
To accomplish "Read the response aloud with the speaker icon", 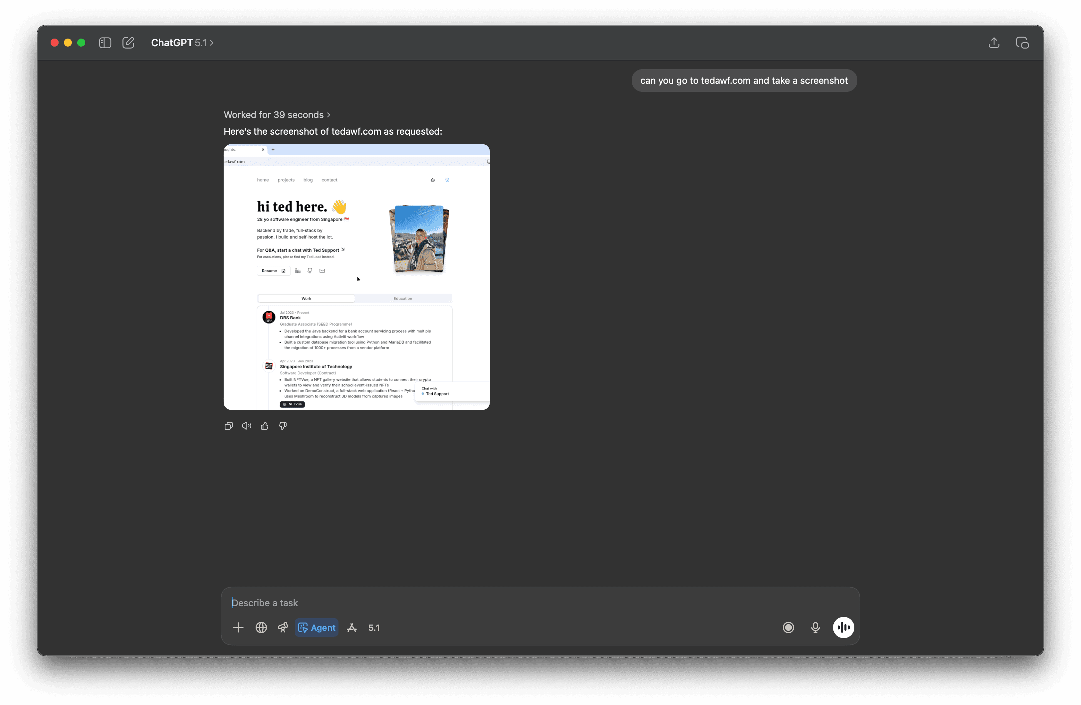I will [246, 426].
